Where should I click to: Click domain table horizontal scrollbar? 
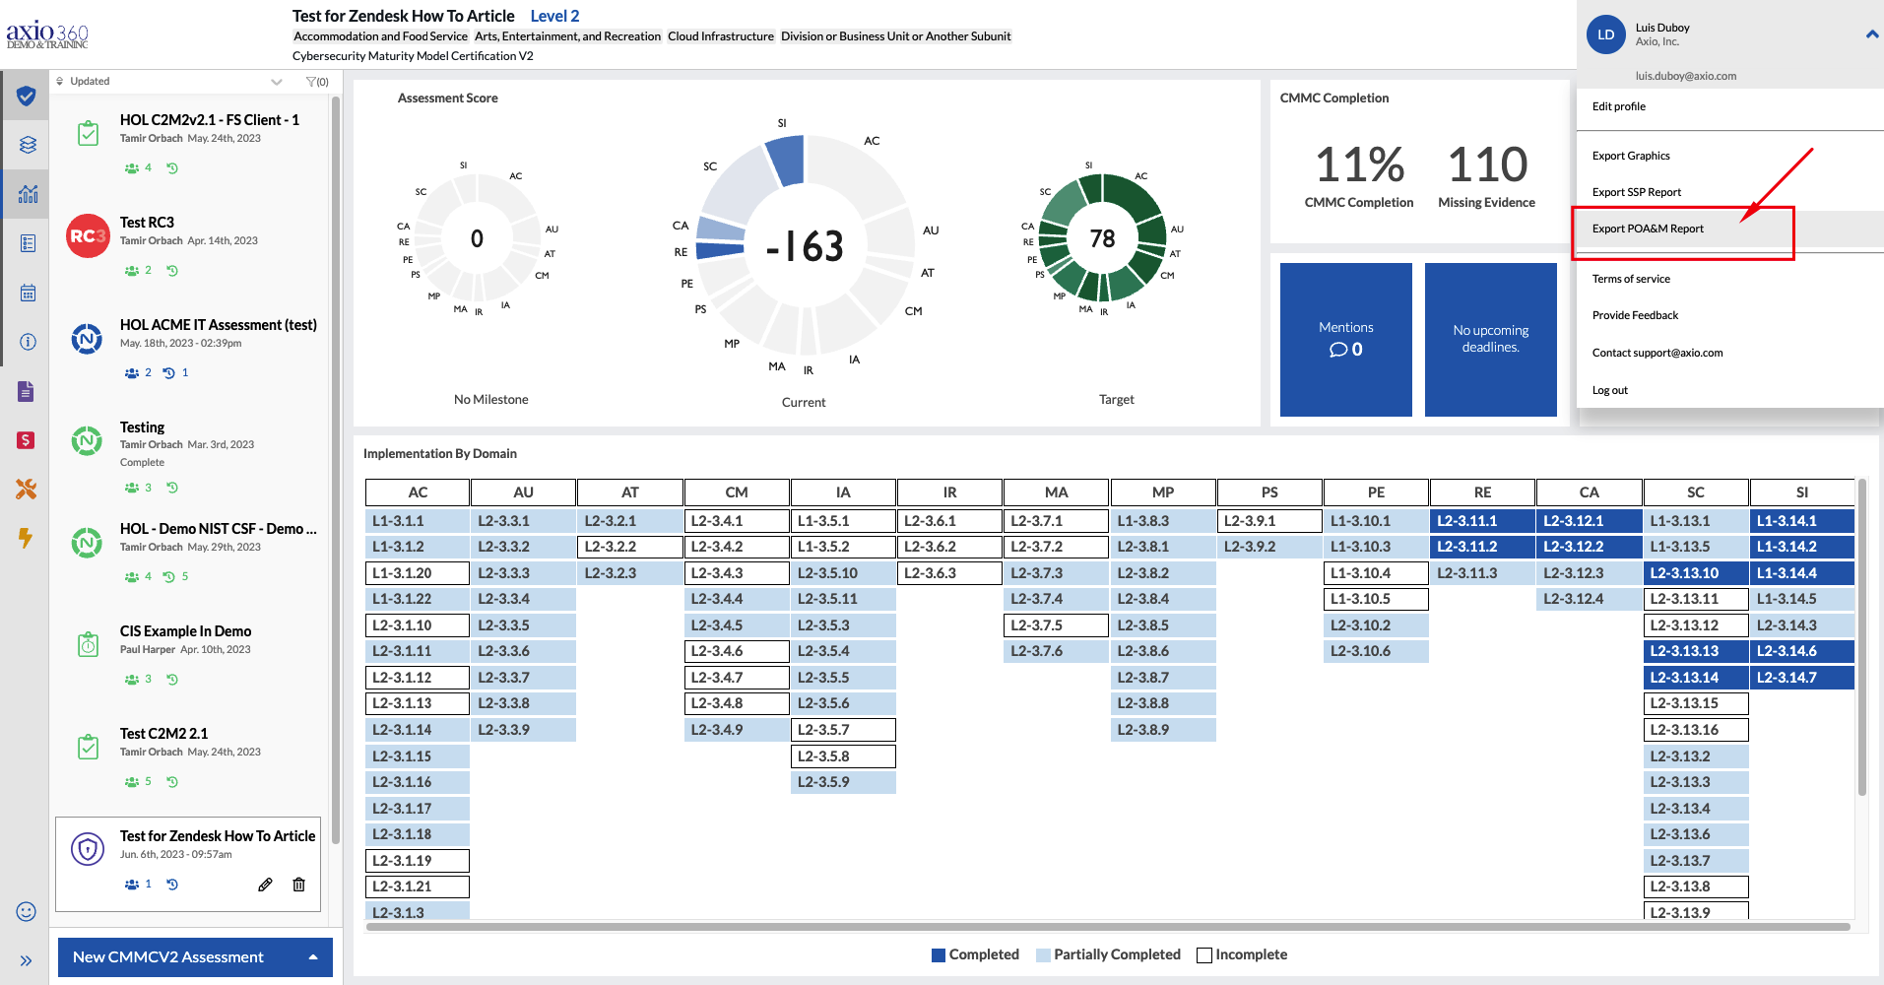pyautogui.click(x=1108, y=927)
